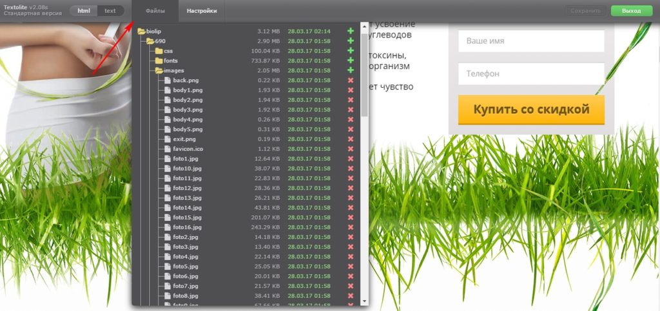660x311 pixels.
Task: Delete foto16.jpg with its red X
Action: 350,227
